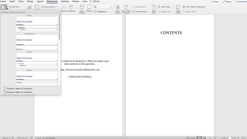Open the Comments button
The height and width of the screenshot is (139, 247).
coord(240,2)
